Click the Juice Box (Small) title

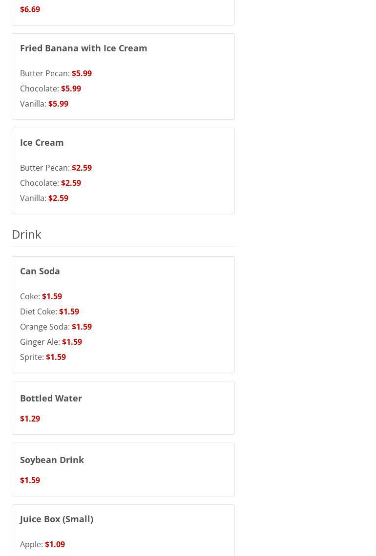point(57,519)
